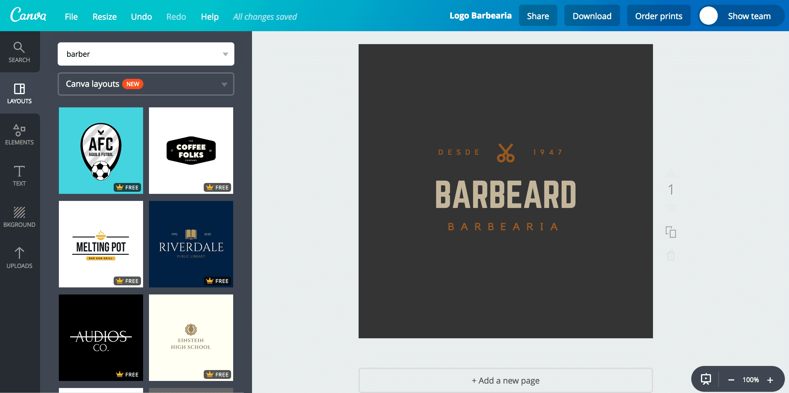Open the Help menu
Image resolution: width=789 pixels, height=393 pixels.
tap(210, 16)
